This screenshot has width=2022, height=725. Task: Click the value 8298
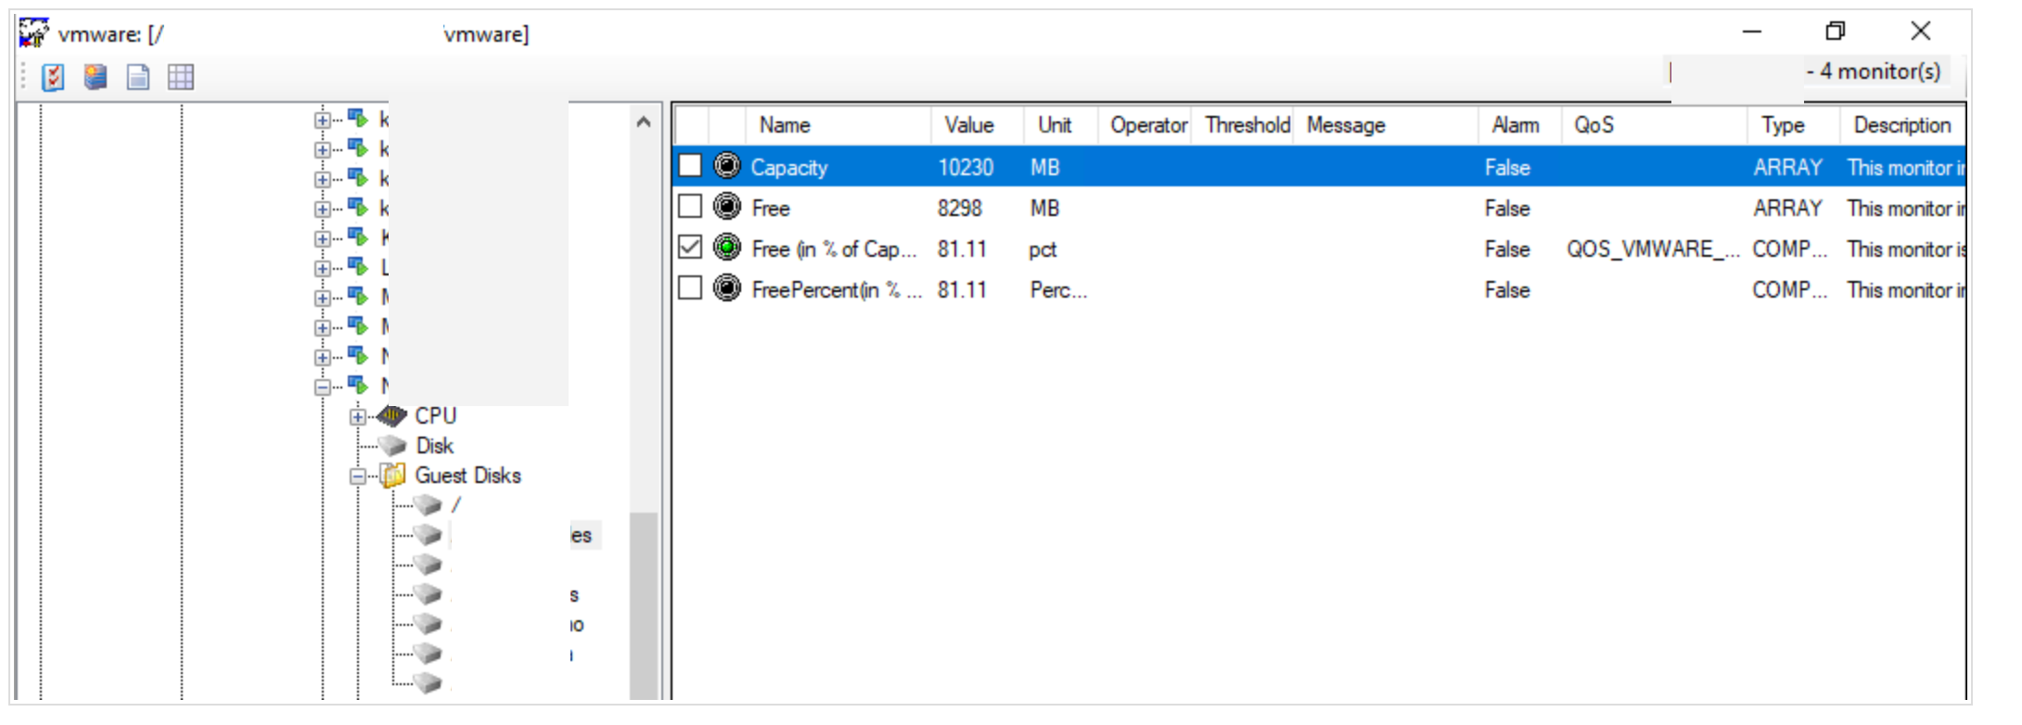(x=960, y=208)
